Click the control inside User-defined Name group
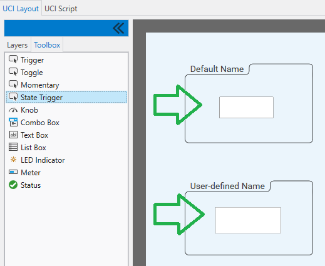Image resolution: width=325 pixels, height=266 pixels. 248,220
